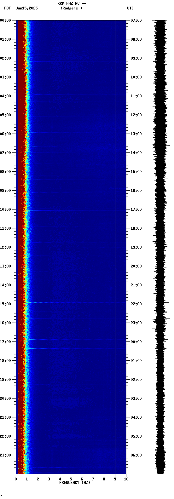This screenshot has height=499, width=174.
Task: Click the UTC '04:00' time tick
Action: coord(136,417)
